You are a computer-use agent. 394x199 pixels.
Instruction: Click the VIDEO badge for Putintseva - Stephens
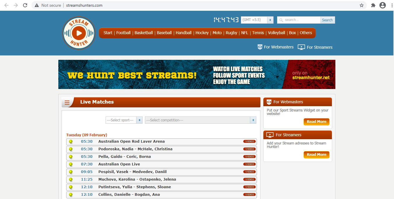click(x=249, y=187)
